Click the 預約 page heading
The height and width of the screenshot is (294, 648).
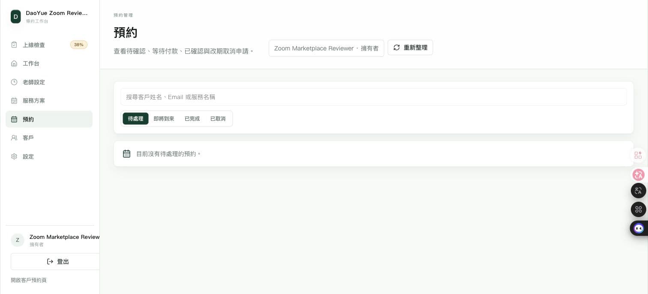[126, 32]
